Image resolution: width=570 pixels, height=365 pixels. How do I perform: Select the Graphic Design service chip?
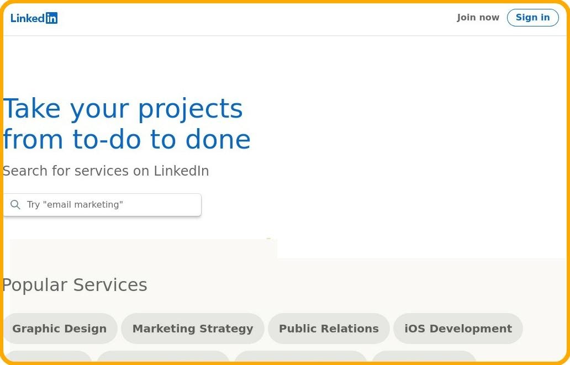click(x=60, y=329)
